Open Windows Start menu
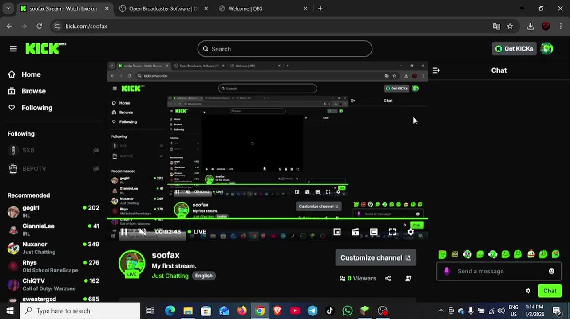 10,311
